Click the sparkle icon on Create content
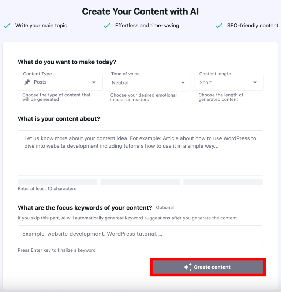The height and width of the screenshot is (292, 281). click(188, 267)
